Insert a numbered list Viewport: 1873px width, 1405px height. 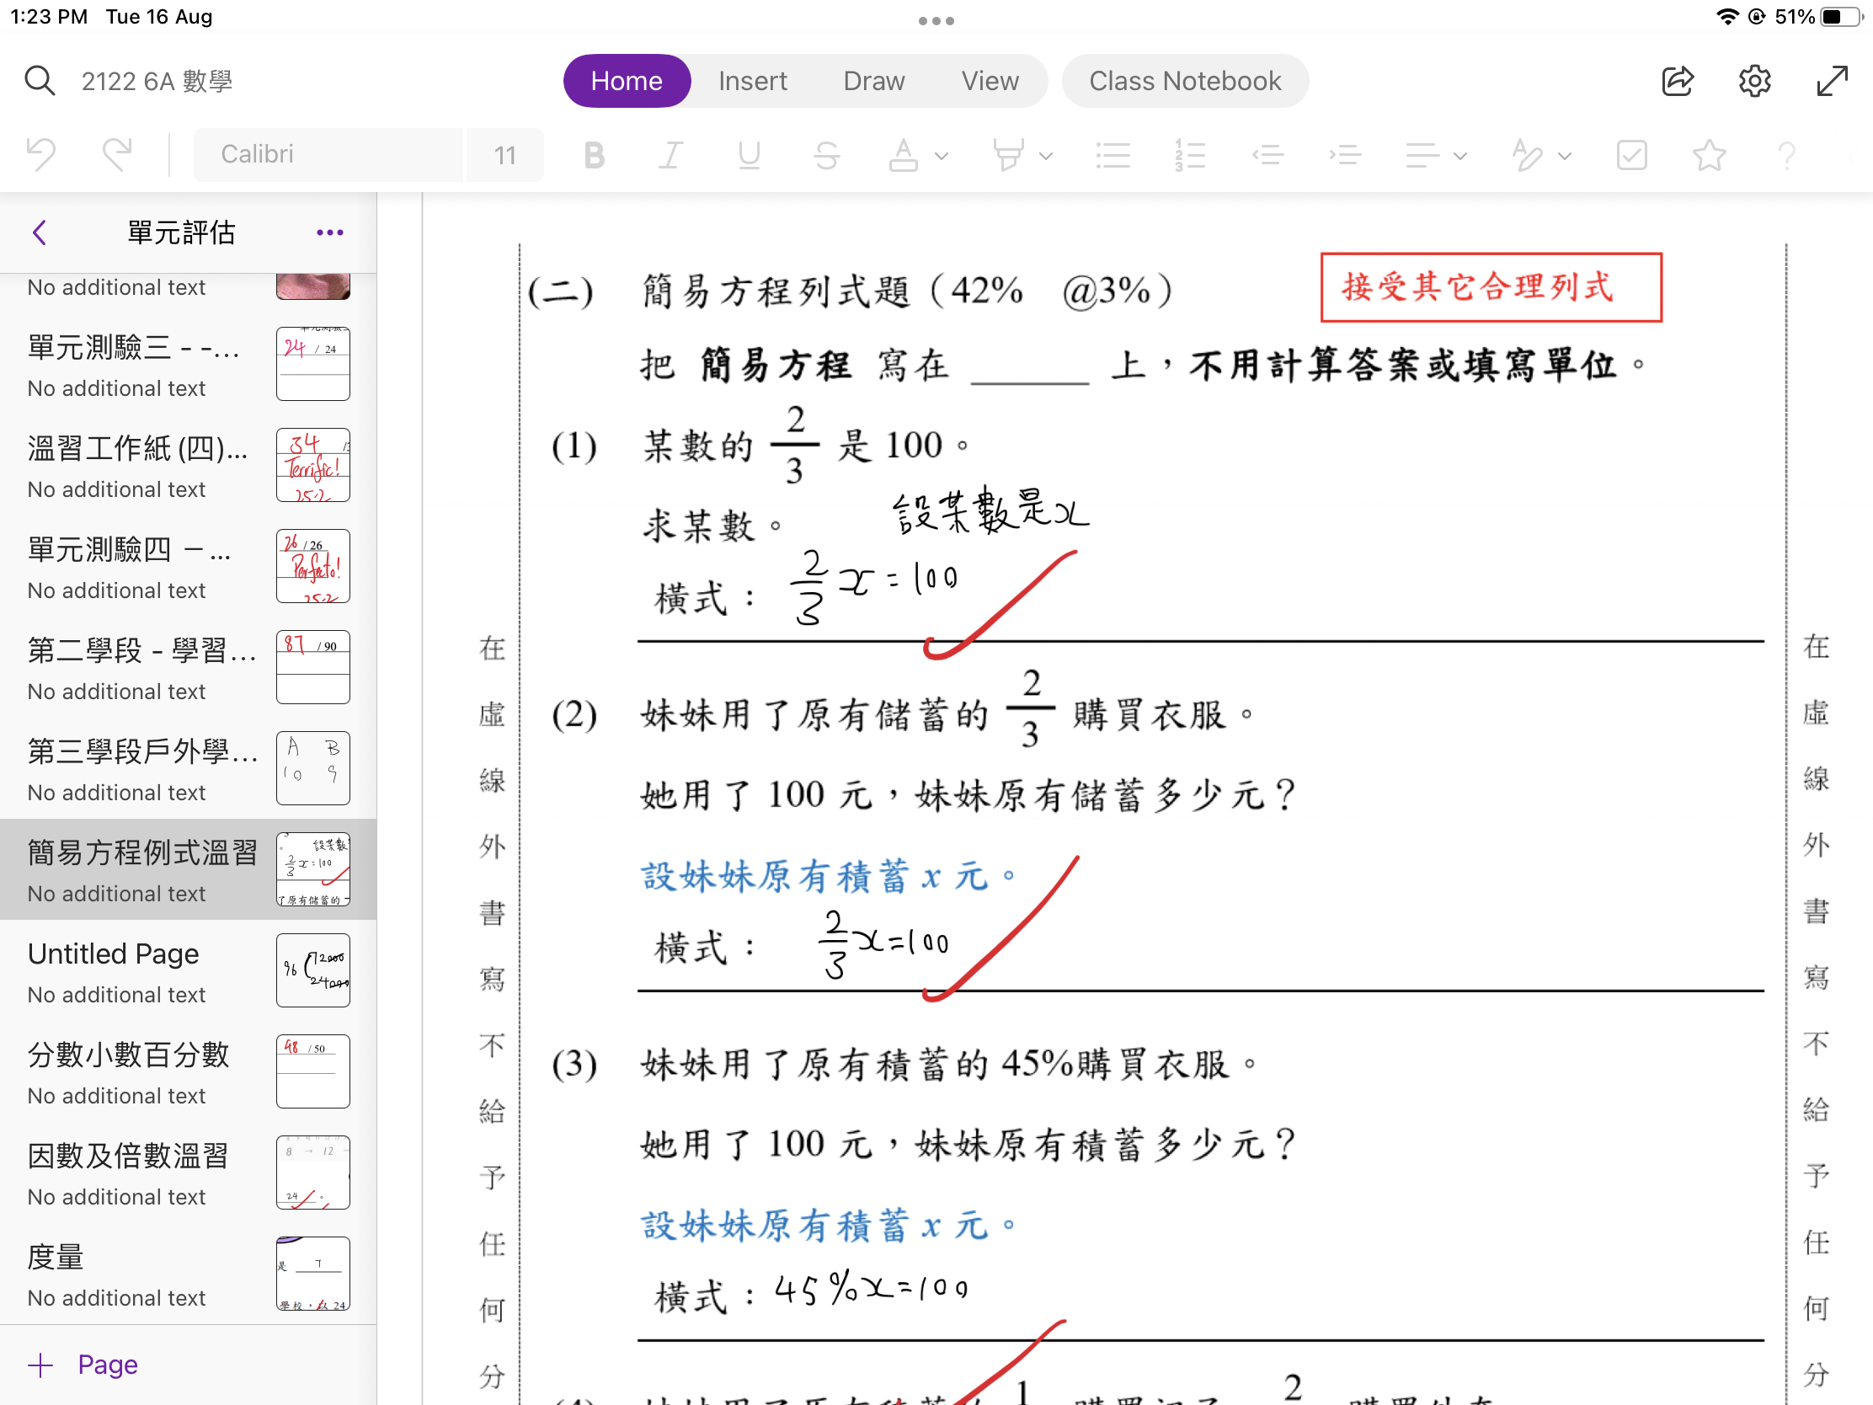click(x=1190, y=155)
